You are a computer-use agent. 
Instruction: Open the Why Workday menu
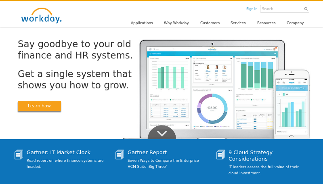[176, 23]
